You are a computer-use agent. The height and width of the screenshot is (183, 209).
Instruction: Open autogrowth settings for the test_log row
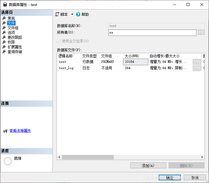197,68
